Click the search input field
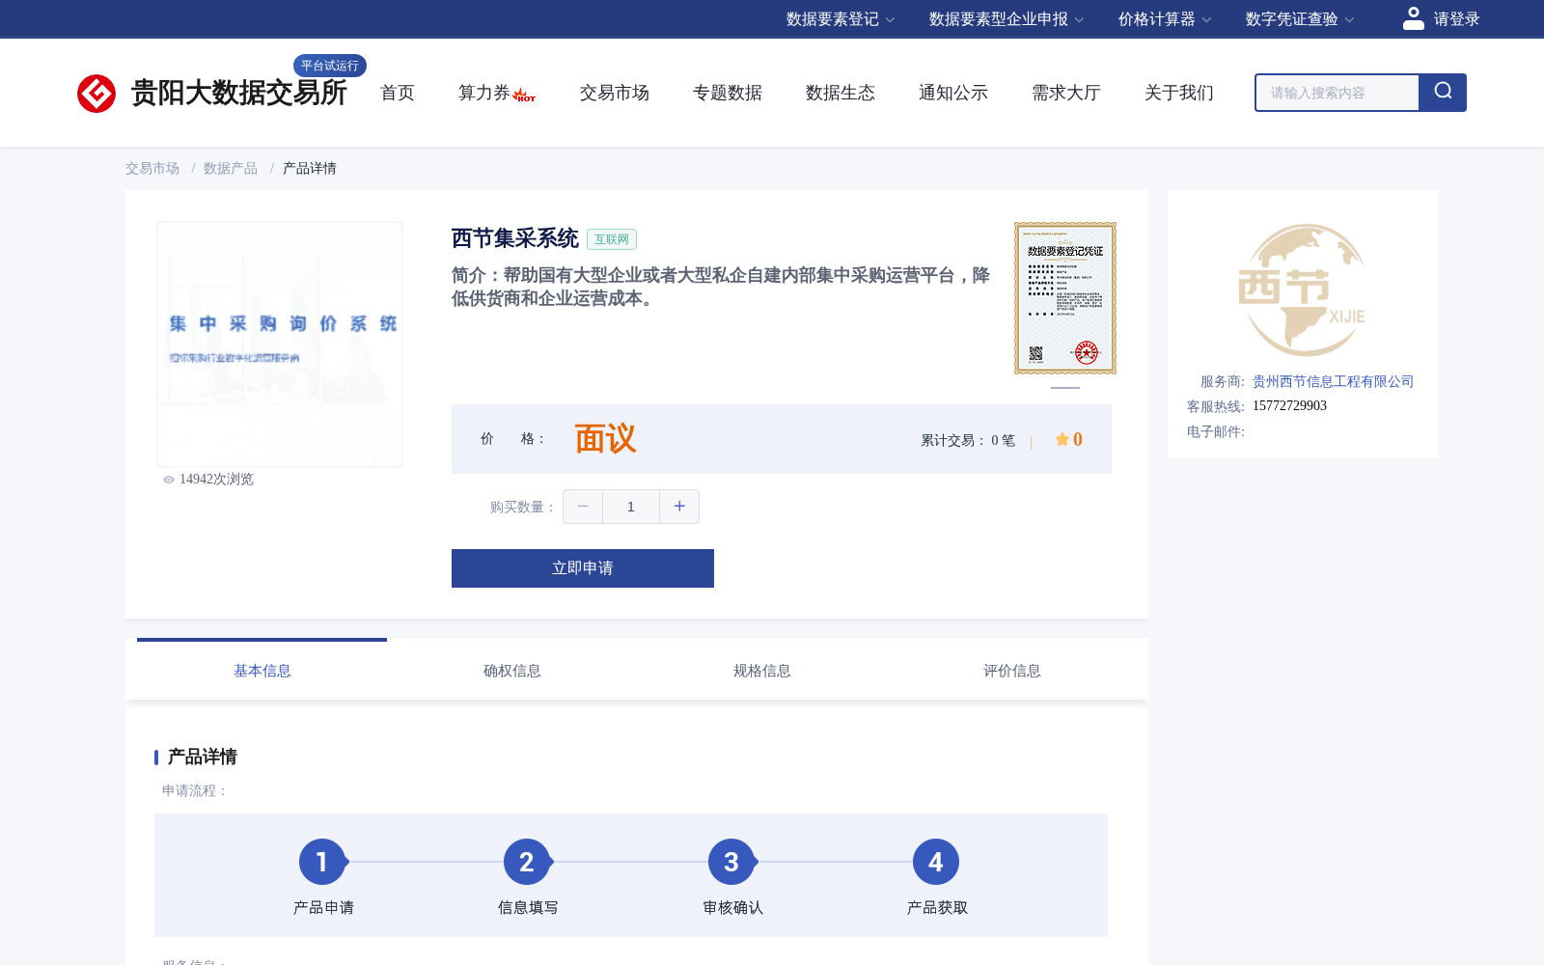 click(x=1337, y=93)
